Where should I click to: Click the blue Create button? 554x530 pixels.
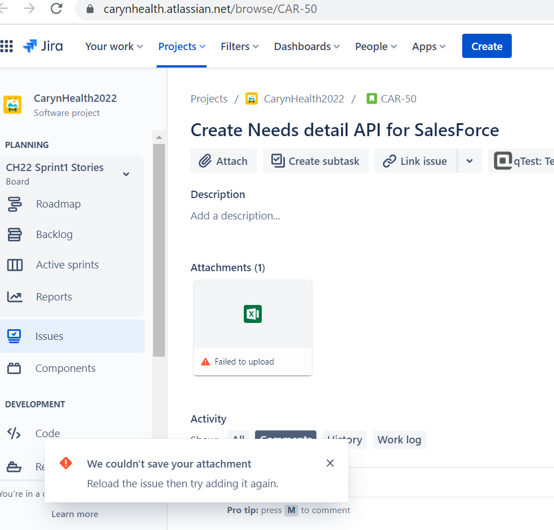click(486, 46)
